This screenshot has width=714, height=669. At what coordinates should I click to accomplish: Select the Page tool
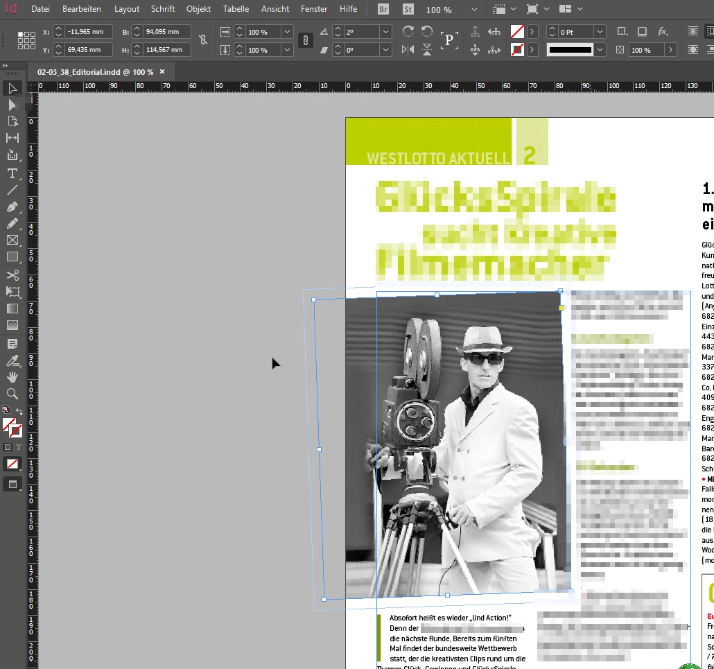(12, 121)
